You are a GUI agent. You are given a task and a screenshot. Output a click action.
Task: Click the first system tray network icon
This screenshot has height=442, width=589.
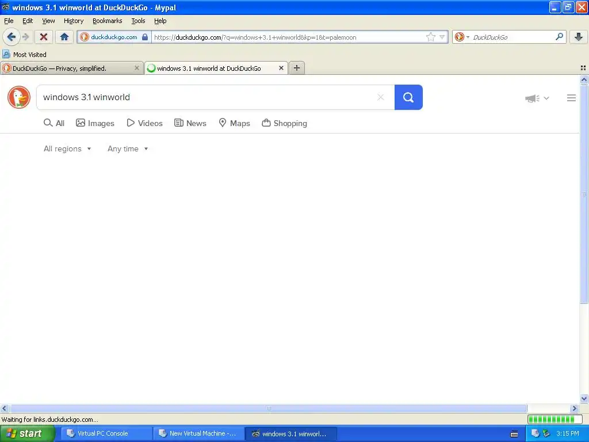(x=536, y=434)
